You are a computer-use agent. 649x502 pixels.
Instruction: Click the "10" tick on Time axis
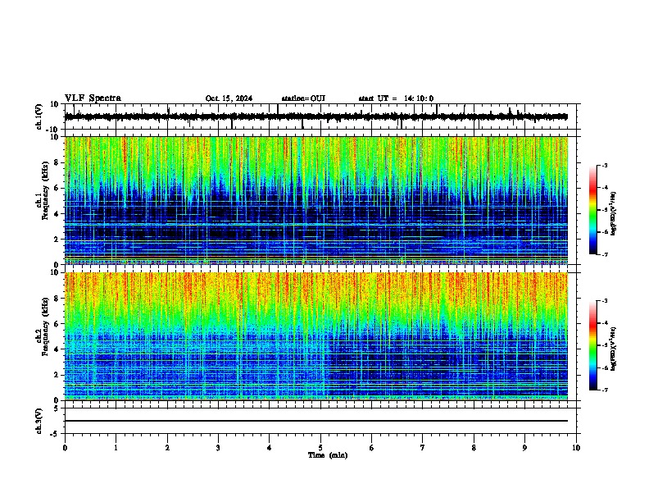tap(576, 448)
